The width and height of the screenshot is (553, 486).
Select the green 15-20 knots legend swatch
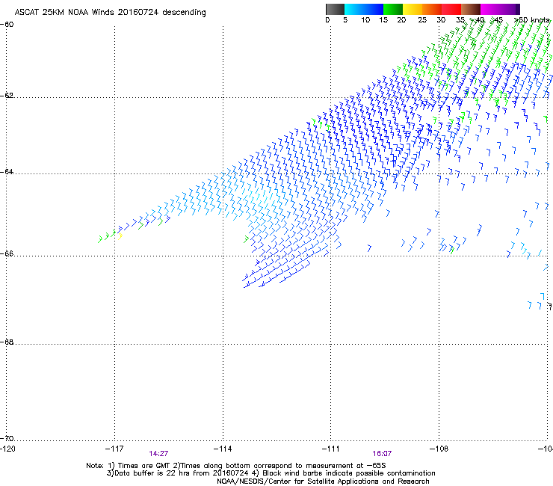393,9
